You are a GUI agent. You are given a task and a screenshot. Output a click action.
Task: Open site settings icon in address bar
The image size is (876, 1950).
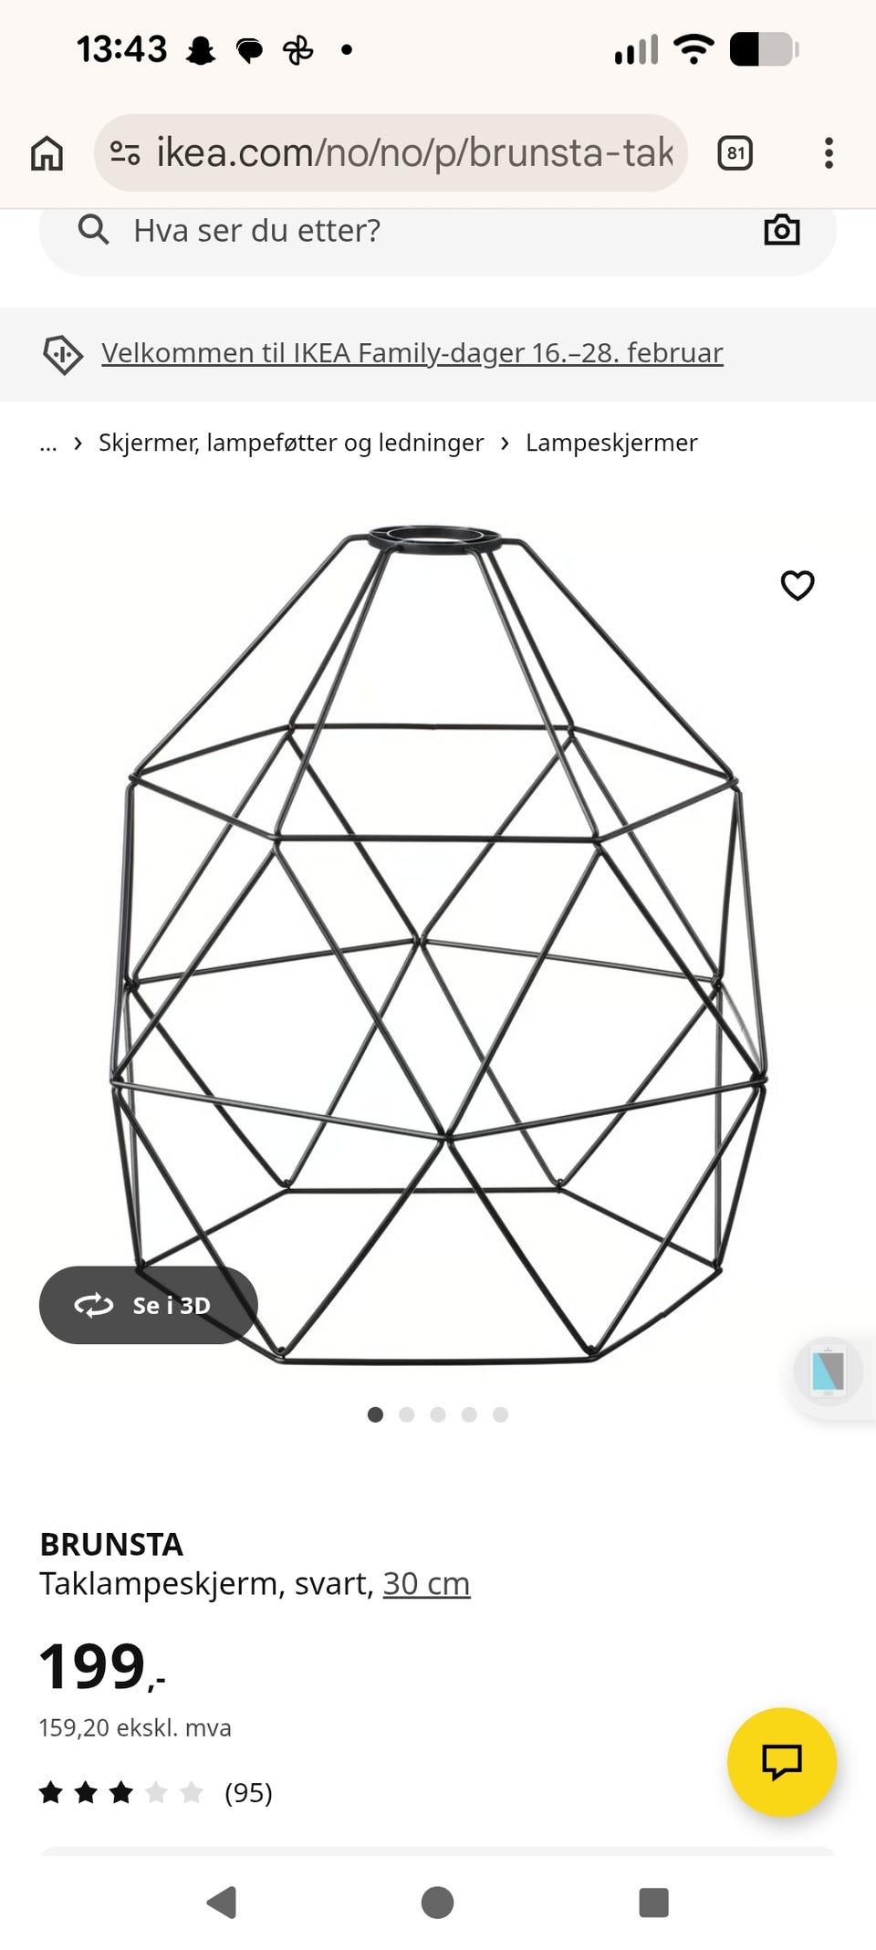click(125, 153)
